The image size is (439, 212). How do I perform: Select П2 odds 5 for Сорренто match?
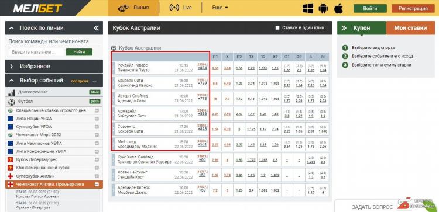[239, 129]
